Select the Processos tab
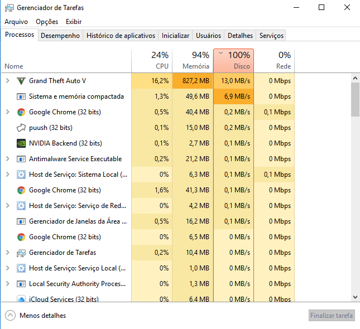This screenshot has height=329, width=360. tap(20, 35)
